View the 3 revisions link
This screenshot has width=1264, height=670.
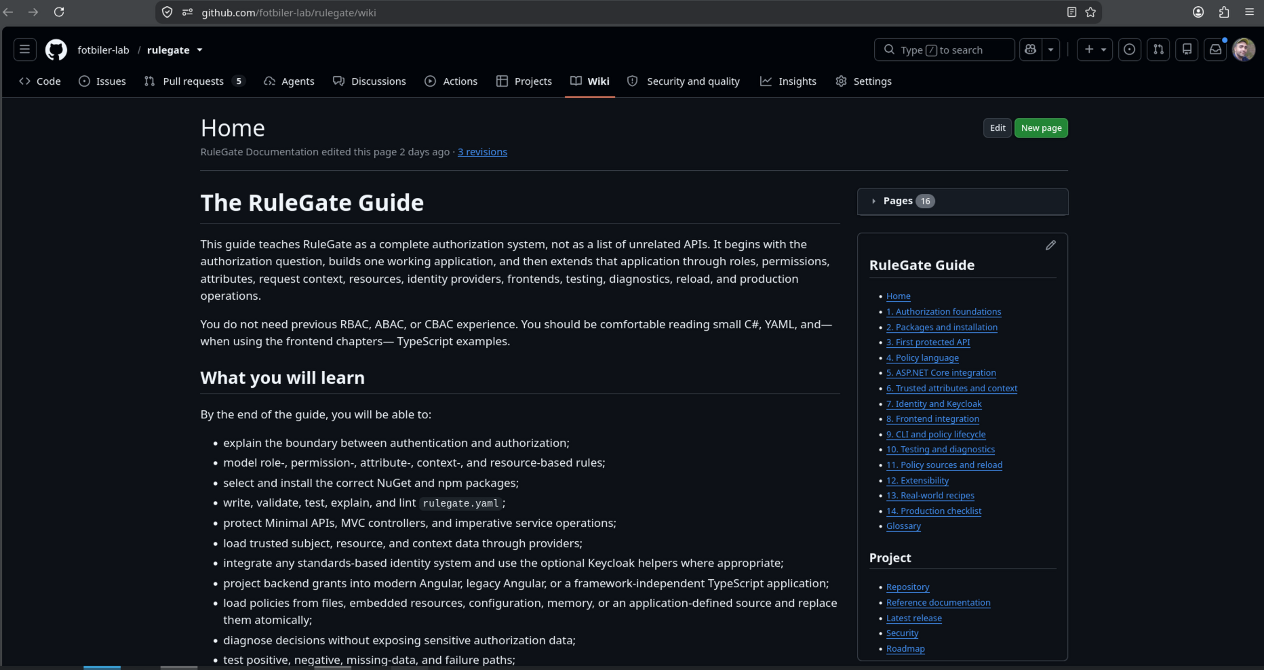482,152
